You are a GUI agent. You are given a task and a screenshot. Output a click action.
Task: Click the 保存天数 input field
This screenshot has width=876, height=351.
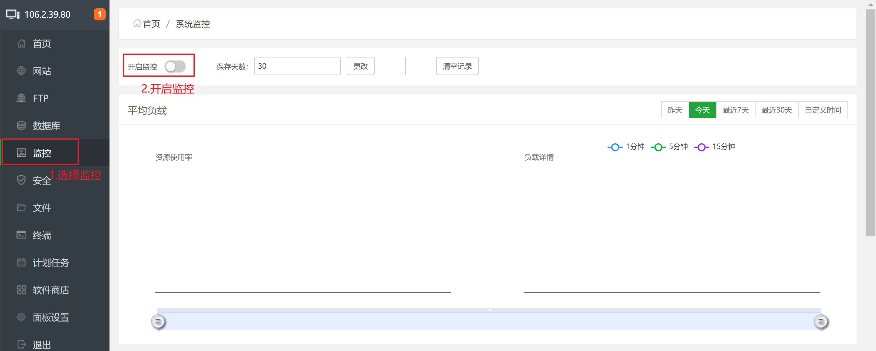tap(297, 66)
